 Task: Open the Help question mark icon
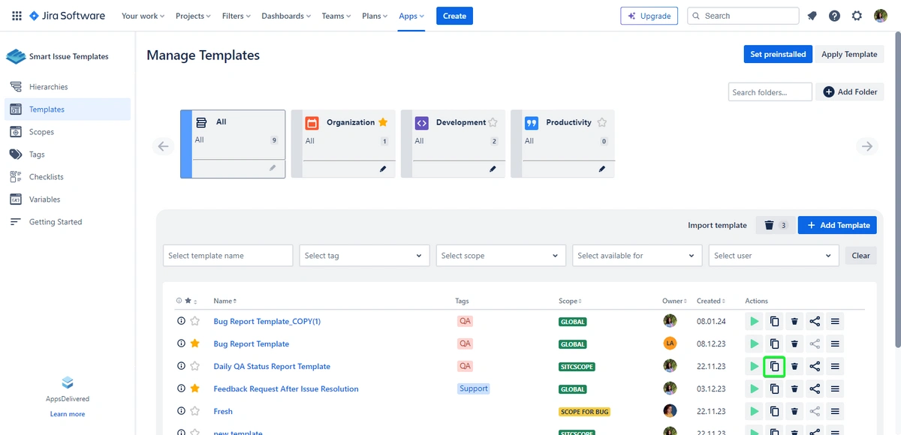coord(834,16)
